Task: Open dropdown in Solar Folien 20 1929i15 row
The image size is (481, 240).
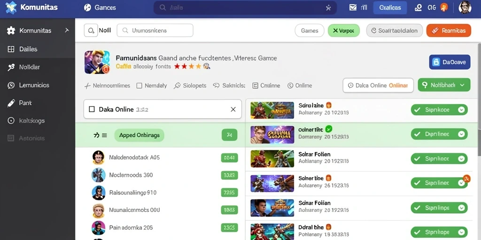Action: point(461,208)
